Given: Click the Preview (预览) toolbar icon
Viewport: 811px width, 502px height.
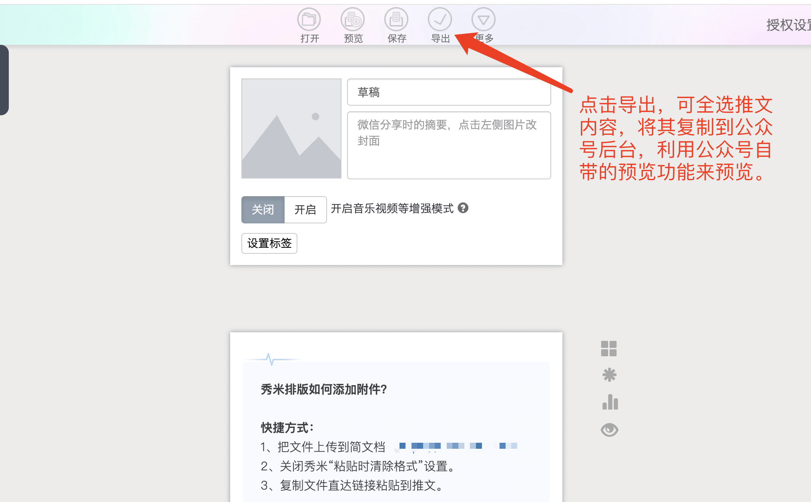Looking at the screenshot, I should pyautogui.click(x=353, y=20).
